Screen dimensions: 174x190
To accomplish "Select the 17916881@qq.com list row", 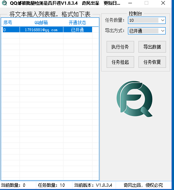I will click(47, 30).
